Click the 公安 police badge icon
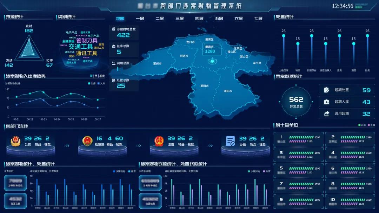The height and width of the screenshot is (213, 379). [x=15, y=141]
